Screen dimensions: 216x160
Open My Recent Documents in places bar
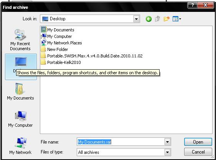[x=20, y=40]
